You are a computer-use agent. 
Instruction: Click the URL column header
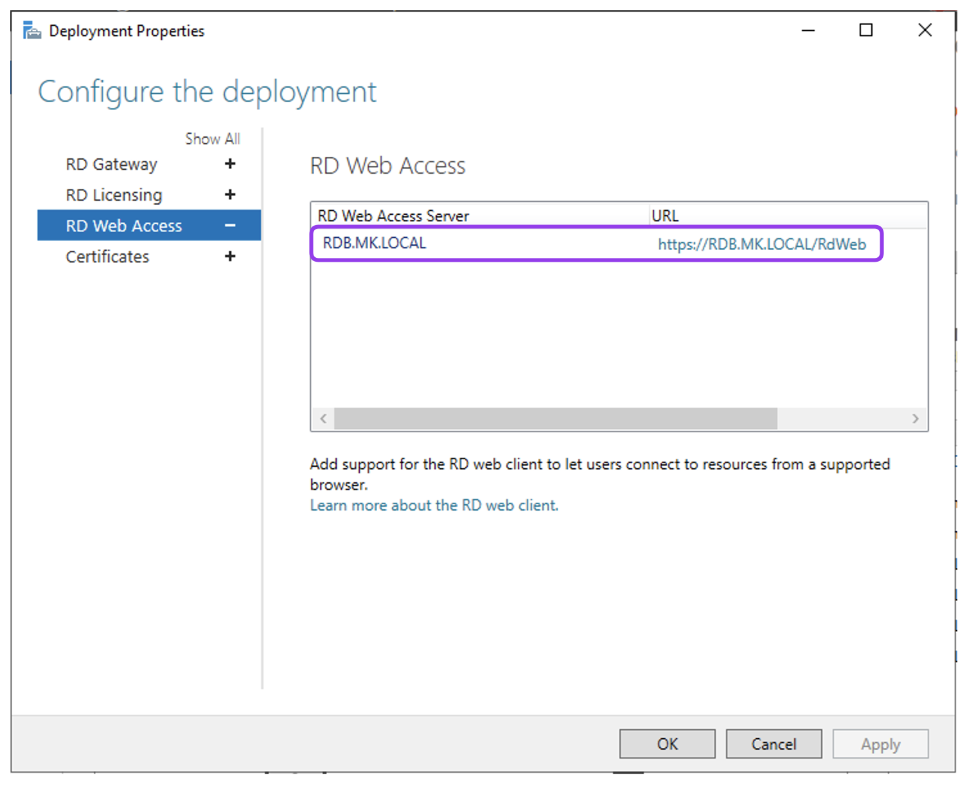click(x=788, y=215)
